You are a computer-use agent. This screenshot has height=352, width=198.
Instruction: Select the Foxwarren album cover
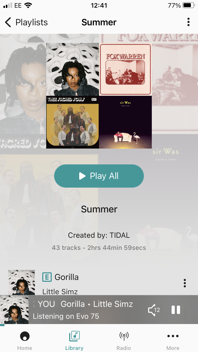125,69
